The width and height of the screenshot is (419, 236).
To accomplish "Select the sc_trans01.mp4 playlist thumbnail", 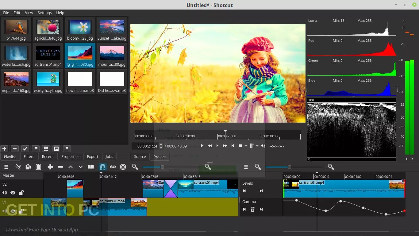I will 48,56.
